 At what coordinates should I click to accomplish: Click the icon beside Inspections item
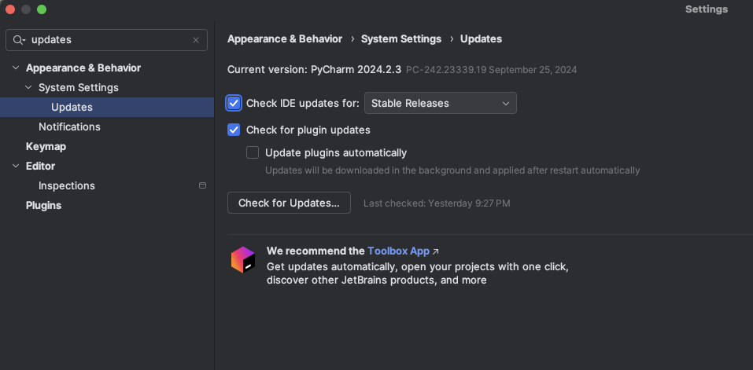[202, 185]
